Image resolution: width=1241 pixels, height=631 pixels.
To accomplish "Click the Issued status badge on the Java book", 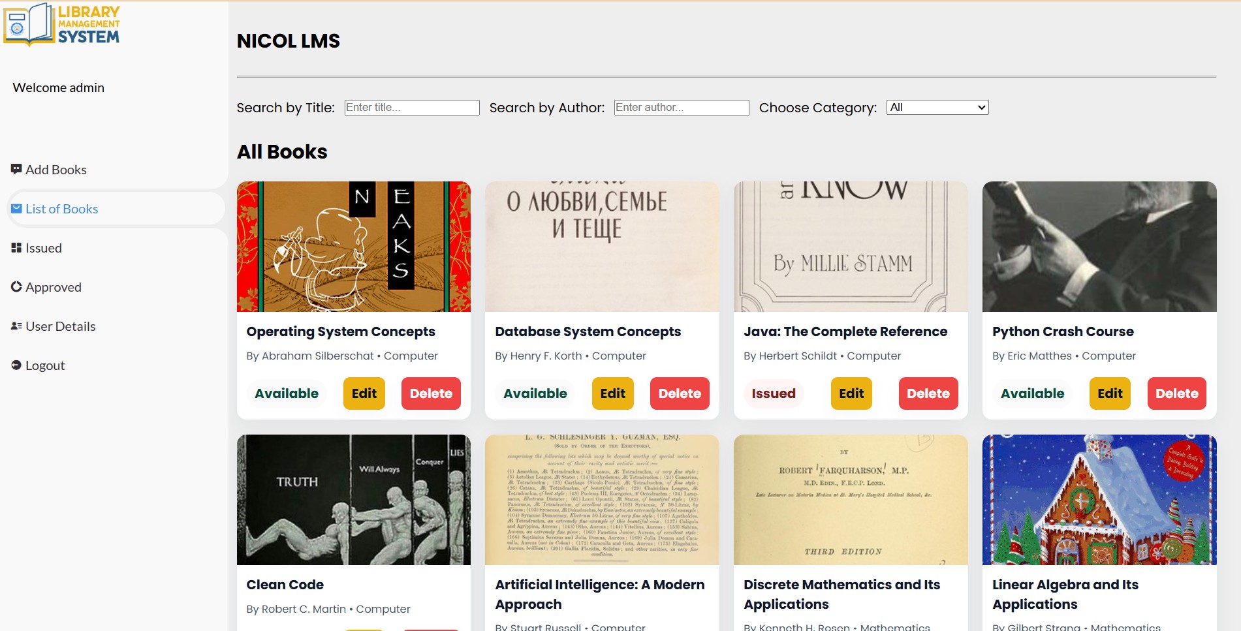I will [773, 393].
